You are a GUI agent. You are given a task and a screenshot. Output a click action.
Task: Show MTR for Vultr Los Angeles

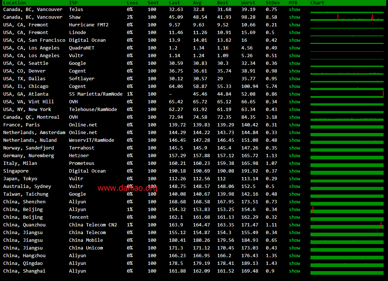[x=294, y=56]
